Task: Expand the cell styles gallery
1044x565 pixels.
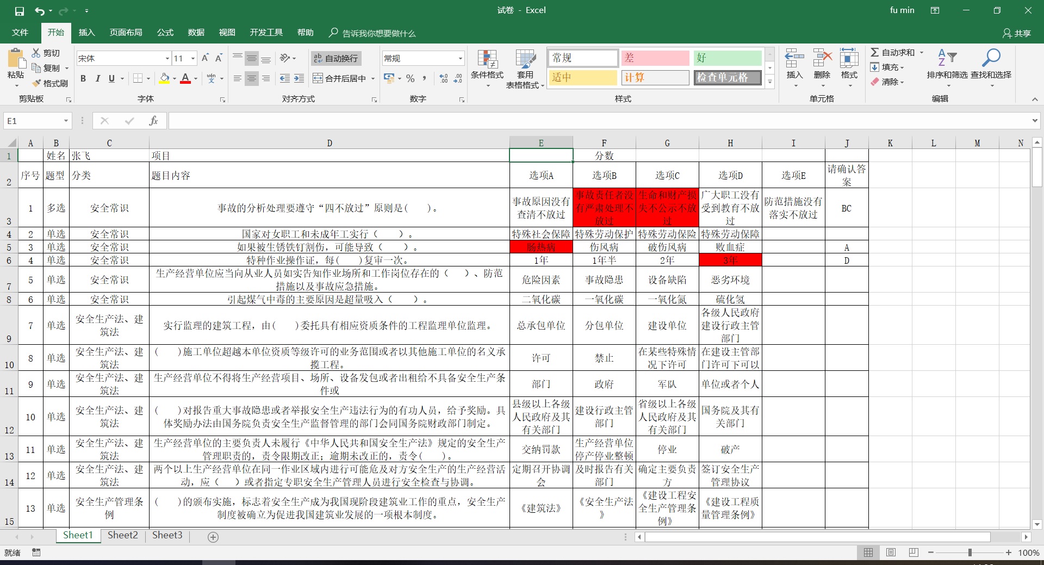Action: [770, 82]
